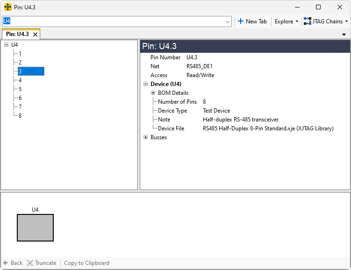Close the Pin: U4.3 tab
The image size is (351, 270).
(35, 35)
